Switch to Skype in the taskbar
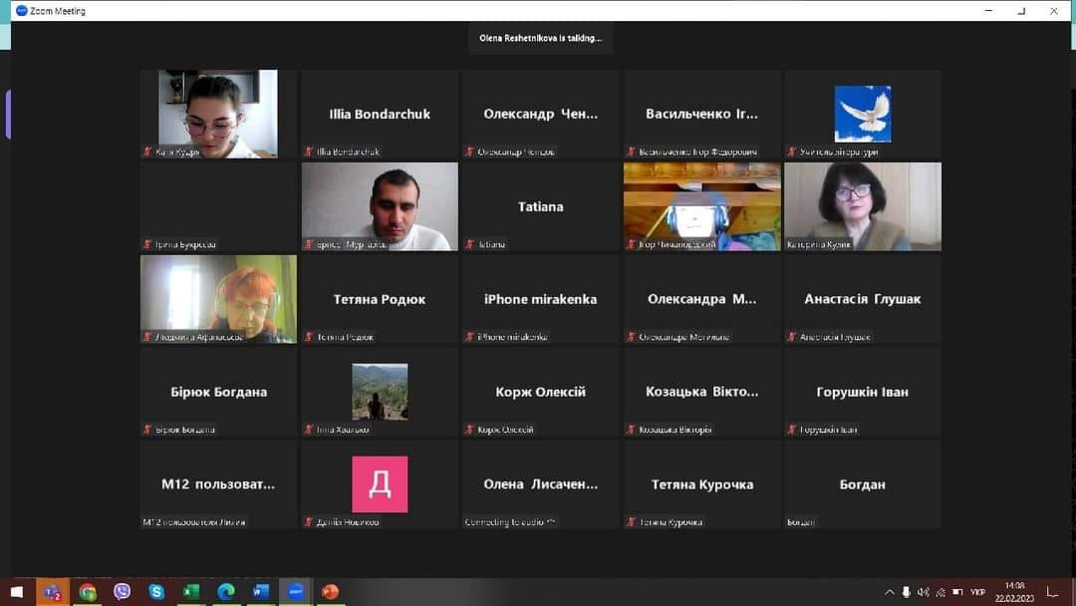1076x606 pixels. pyautogui.click(x=156, y=592)
